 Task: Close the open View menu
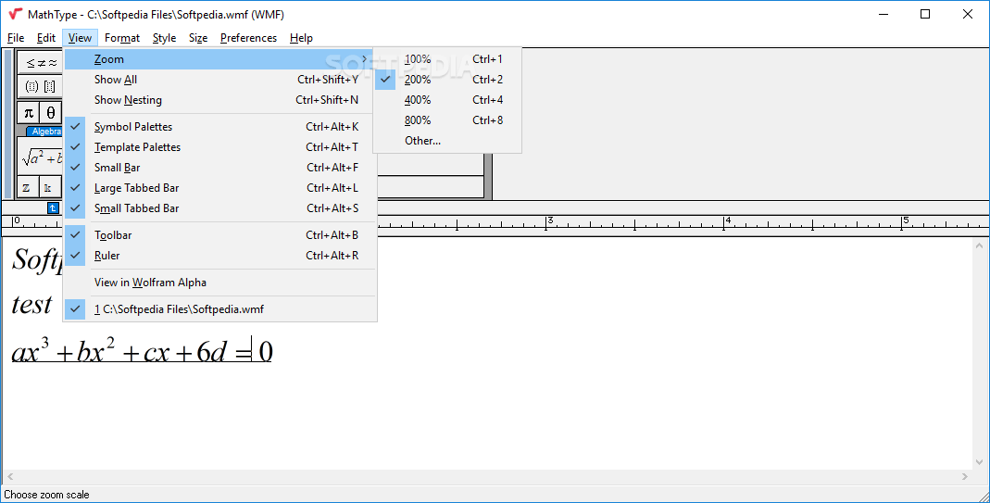(81, 38)
